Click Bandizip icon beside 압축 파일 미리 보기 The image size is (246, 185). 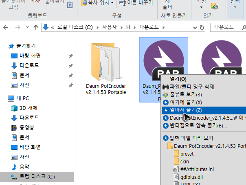tap(166, 138)
